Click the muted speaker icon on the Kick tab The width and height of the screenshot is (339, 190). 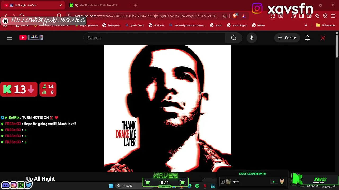pos(77,5)
